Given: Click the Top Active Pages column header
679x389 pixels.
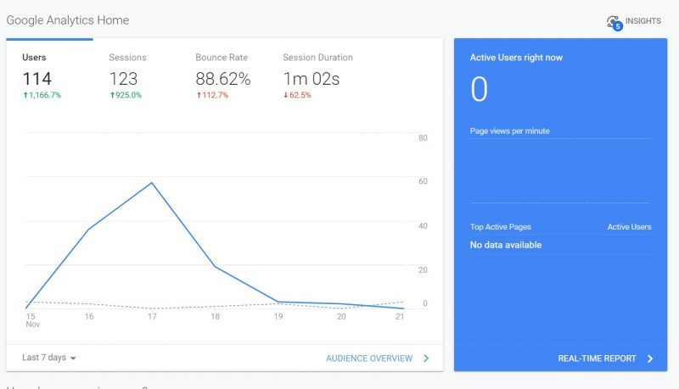Looking at the screenshot, I should (500, 227).
